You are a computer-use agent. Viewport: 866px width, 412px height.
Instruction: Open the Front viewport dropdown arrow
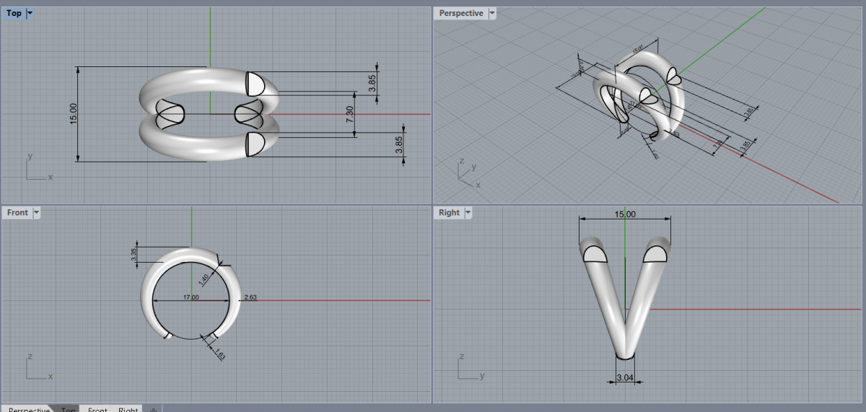[36, 213]
